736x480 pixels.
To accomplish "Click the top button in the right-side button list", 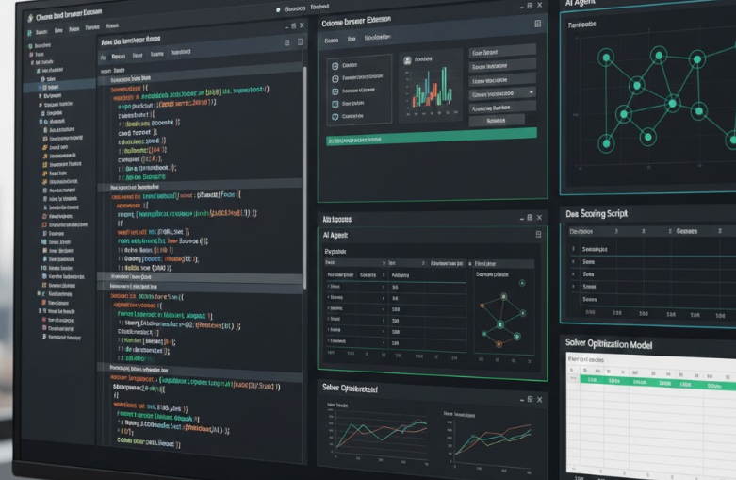I will pyautogui.click(x=500, y=53).
